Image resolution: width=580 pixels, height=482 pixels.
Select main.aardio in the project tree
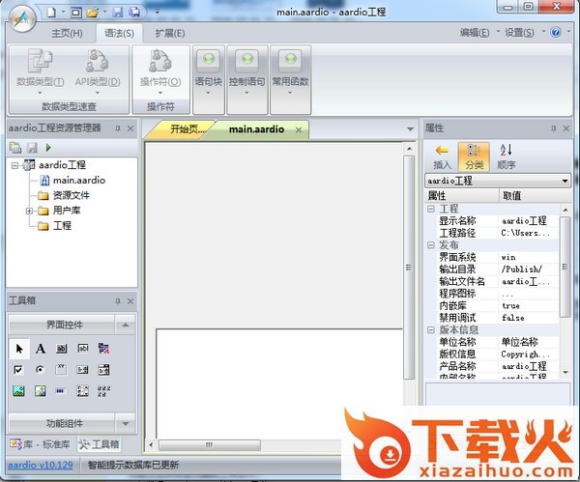78,180
